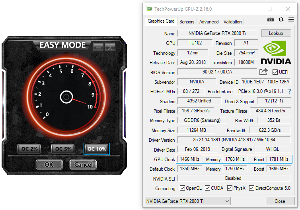Click the Bus Width 352 Bit value
Viewport: 300px width, 210px height.
click(274, 120)
